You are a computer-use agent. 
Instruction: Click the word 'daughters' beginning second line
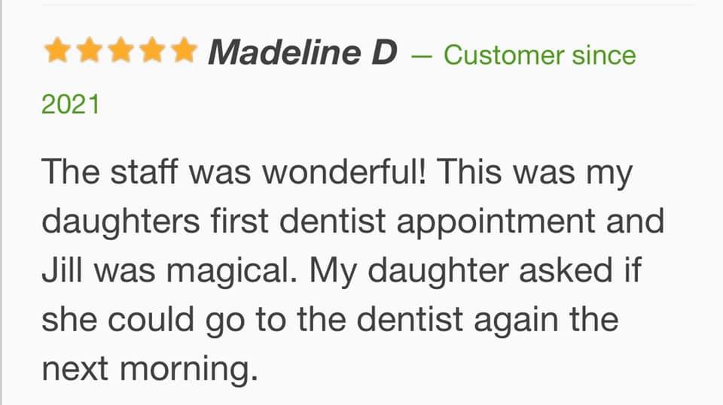point(120,223)
